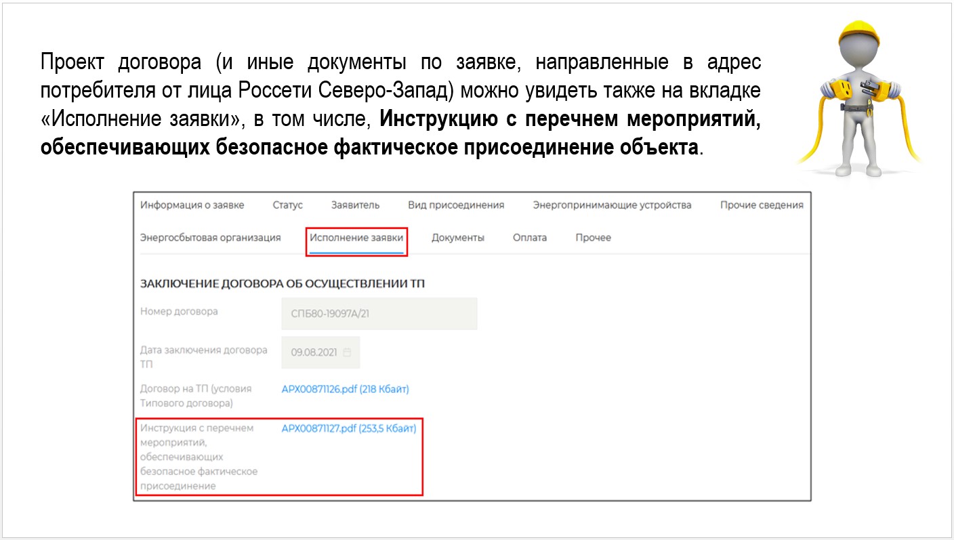Click the highlighted Исполнение заявки tab
This screenshot has width=954, height=540.
(356, 238)
